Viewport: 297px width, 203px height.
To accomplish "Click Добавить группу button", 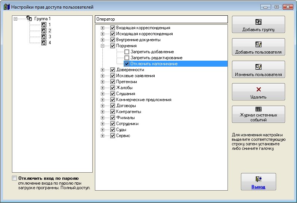I will [259, 24].
